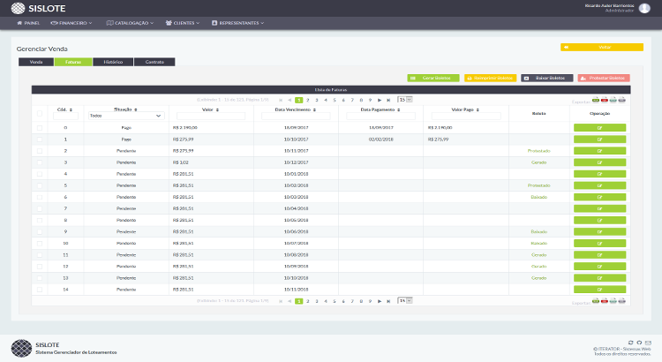
Task: Click the Protestar Boletos button
Action: click(x=604, y=79)
